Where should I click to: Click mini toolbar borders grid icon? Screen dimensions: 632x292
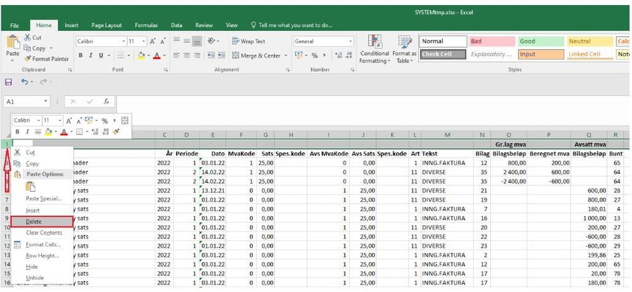point(80,131)
